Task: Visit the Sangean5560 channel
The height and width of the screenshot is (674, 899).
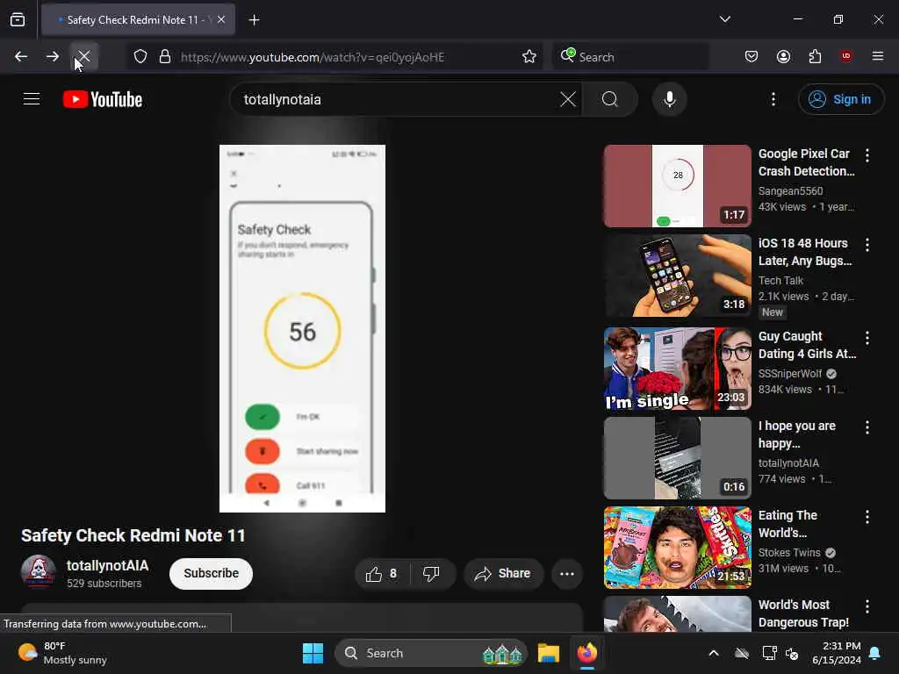Action: tap(791, 190)
